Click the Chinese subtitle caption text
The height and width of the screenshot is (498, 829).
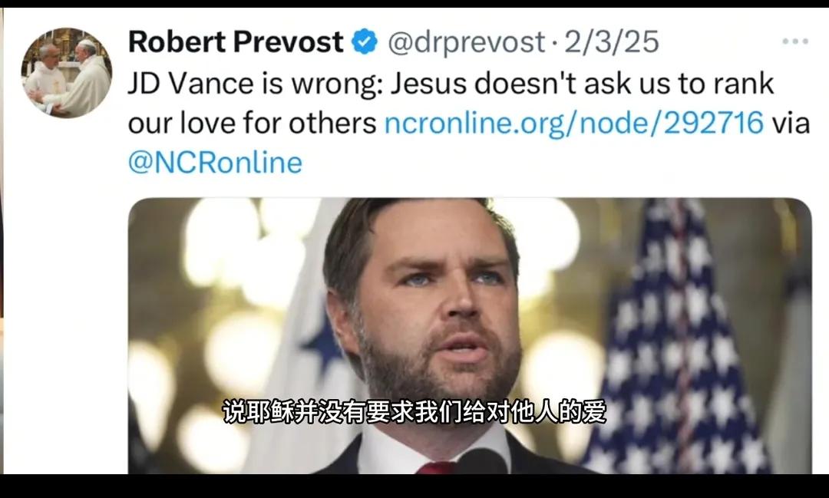tap(414, 412)
